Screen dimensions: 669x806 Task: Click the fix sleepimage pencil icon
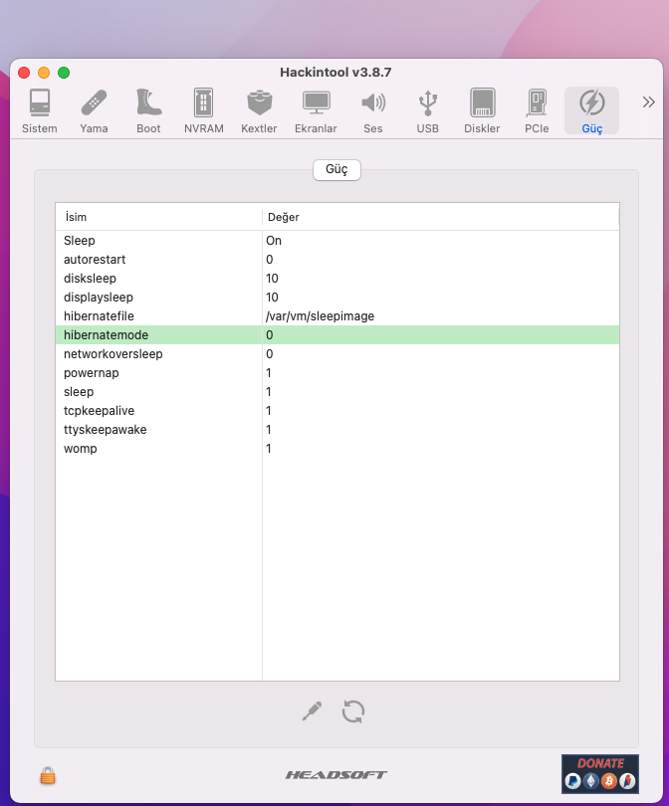point(313,711)
